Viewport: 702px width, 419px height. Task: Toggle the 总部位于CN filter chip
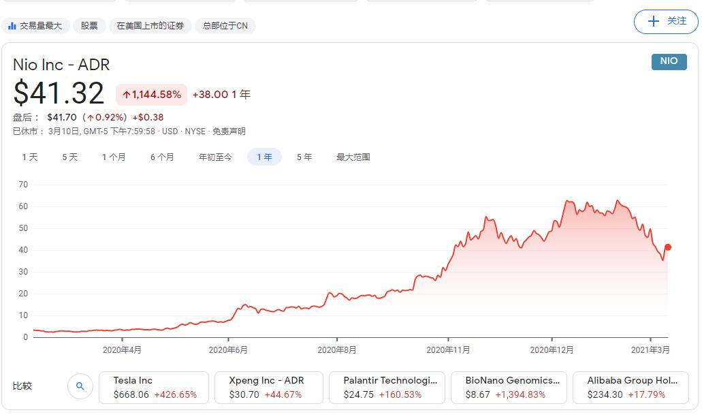point(225,25)
